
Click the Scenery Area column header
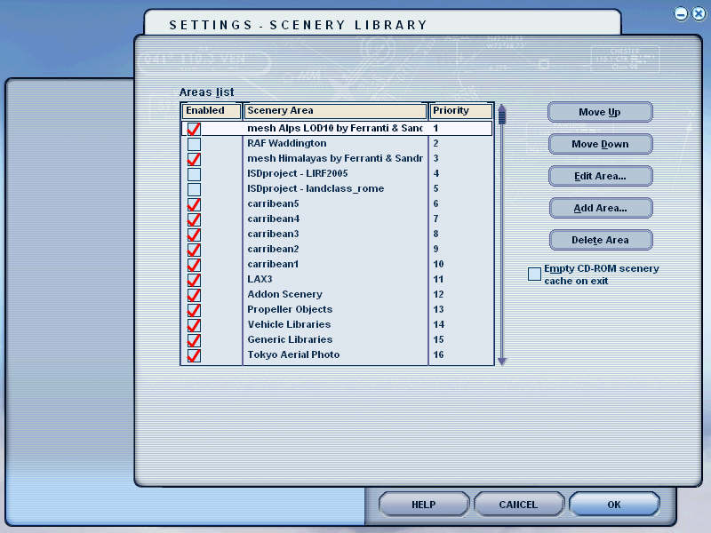click(x=335, y=111)
